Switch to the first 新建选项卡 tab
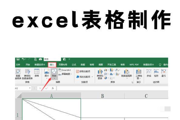This screenshot has width=180, height=120. [40, 65]
